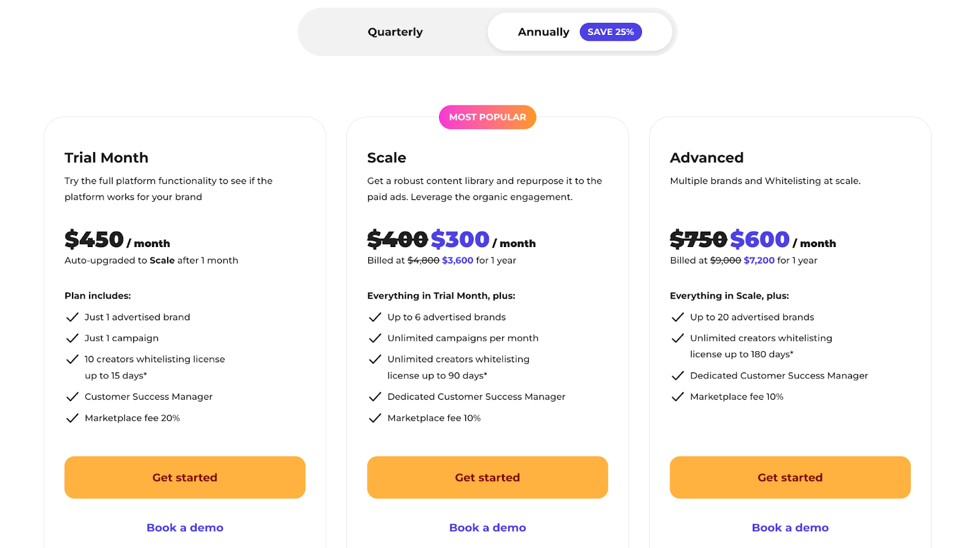Get started with Advanced plan

(x=790, y=477)
